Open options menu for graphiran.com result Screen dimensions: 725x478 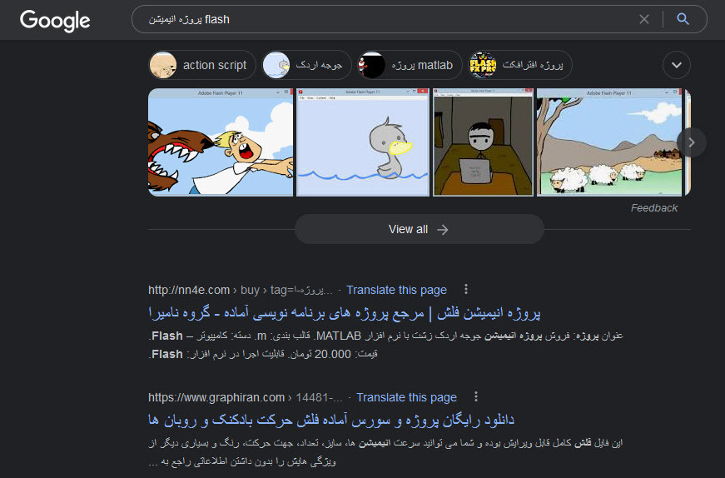tap(476, 396)
